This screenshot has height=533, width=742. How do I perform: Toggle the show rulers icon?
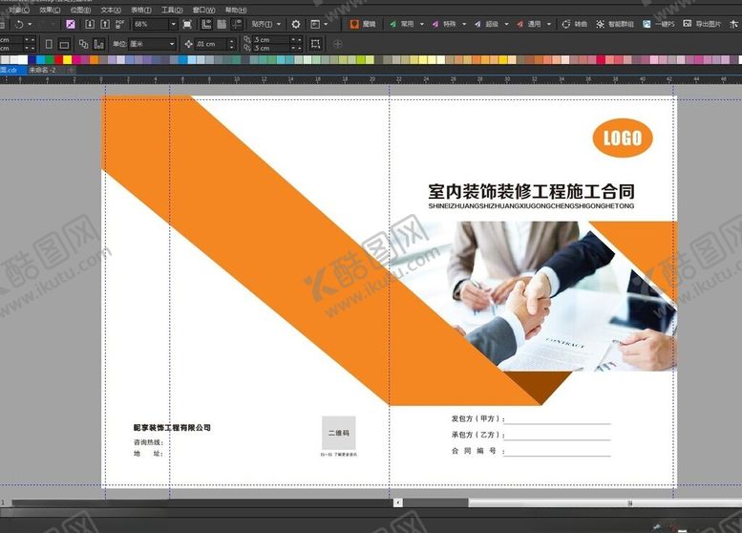click(x=206, y=24)
